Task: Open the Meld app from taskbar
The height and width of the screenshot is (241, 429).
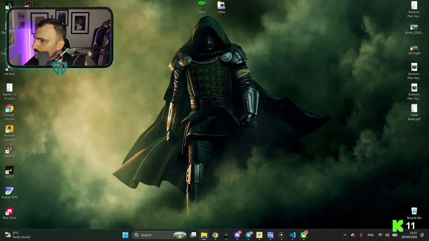Action: tap(270, 235)
